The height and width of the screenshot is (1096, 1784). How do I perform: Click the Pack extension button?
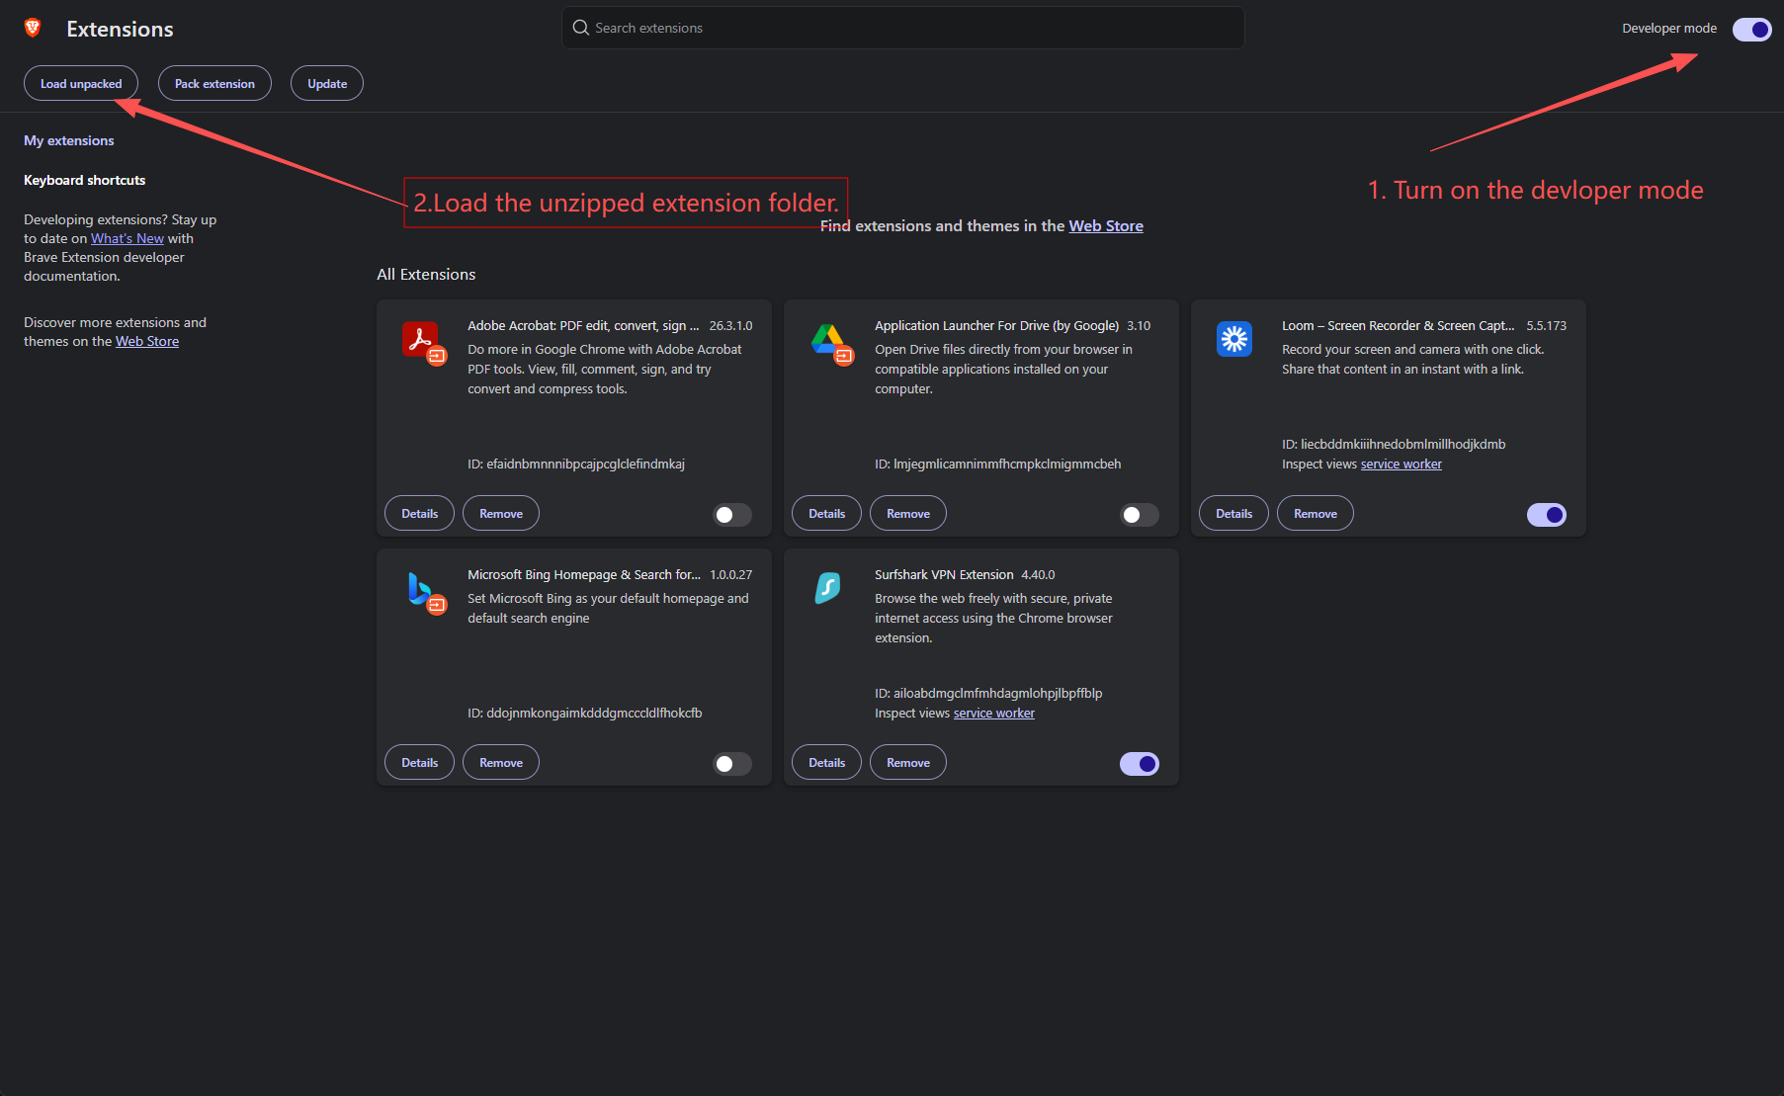(214, 84)
